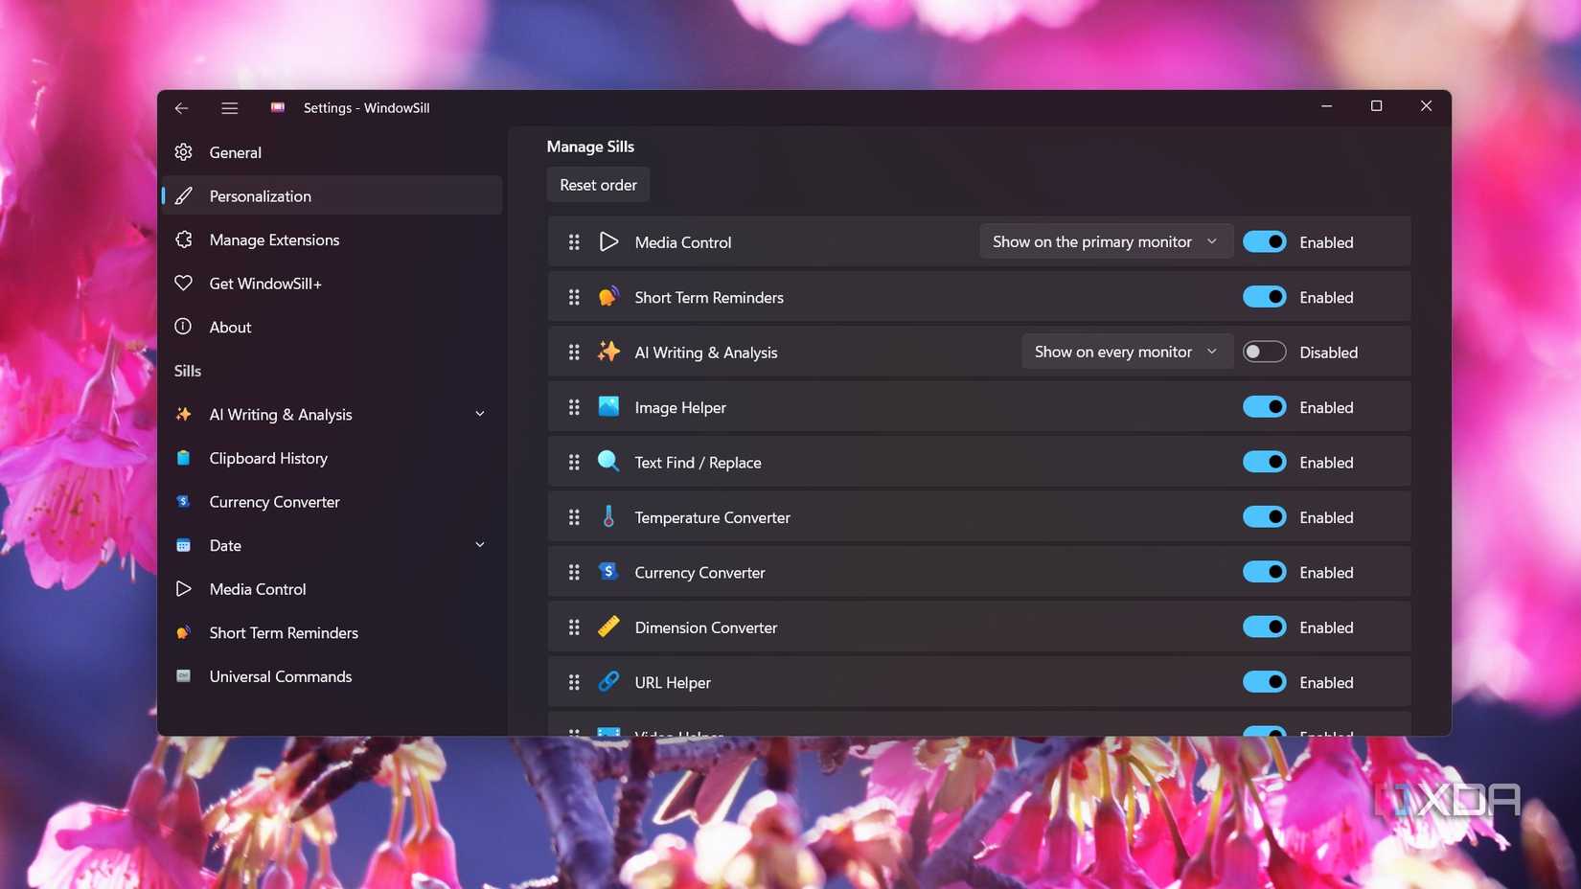The image size is (1581, 889).
Task: Open Currency Converter settings in sidebar
Action: (x=332, y=502)
